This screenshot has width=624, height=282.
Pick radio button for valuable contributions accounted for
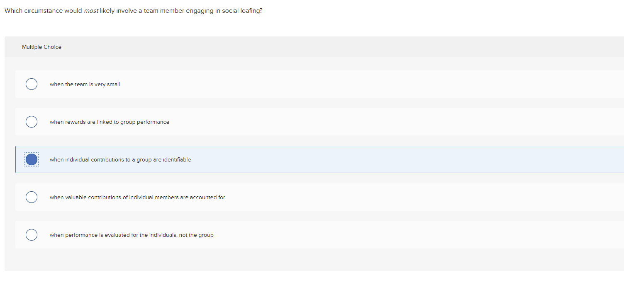(x=32, y=197)
